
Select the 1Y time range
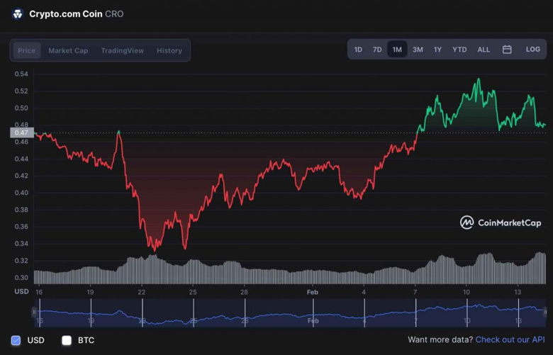point(437,50)
